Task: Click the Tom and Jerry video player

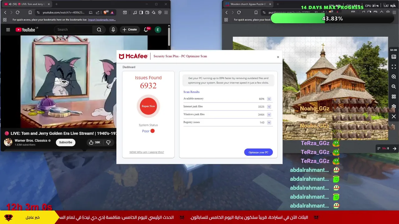Action: tap(69, 82)
